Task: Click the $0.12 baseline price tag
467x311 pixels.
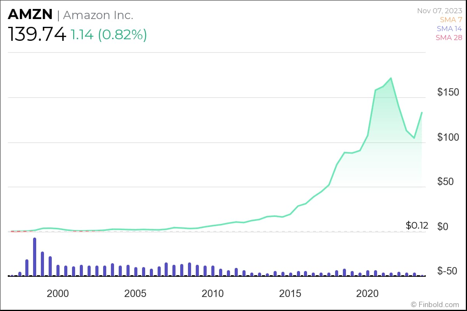Action: point(417,225)
